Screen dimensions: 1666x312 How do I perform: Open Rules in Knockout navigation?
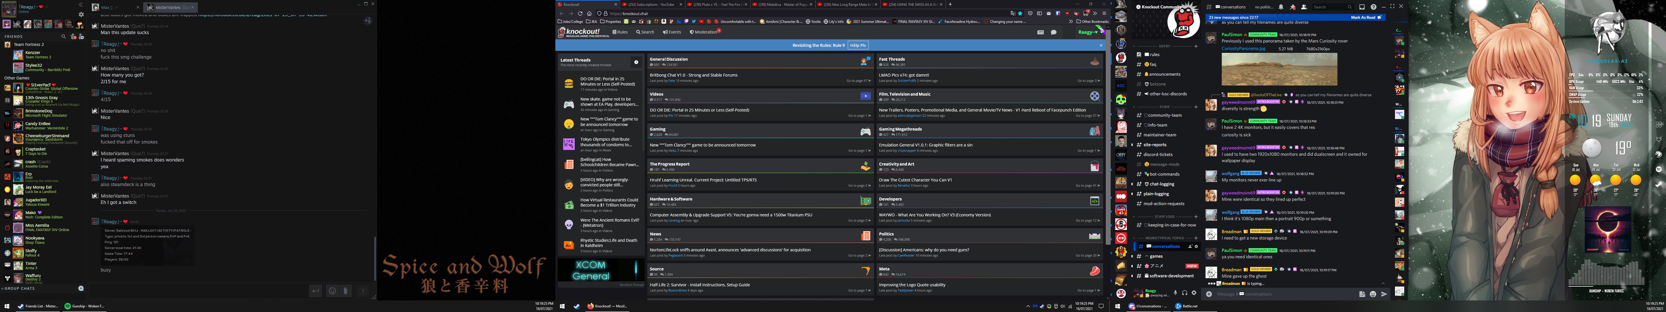pyautogui.click(x=620, y=32)
